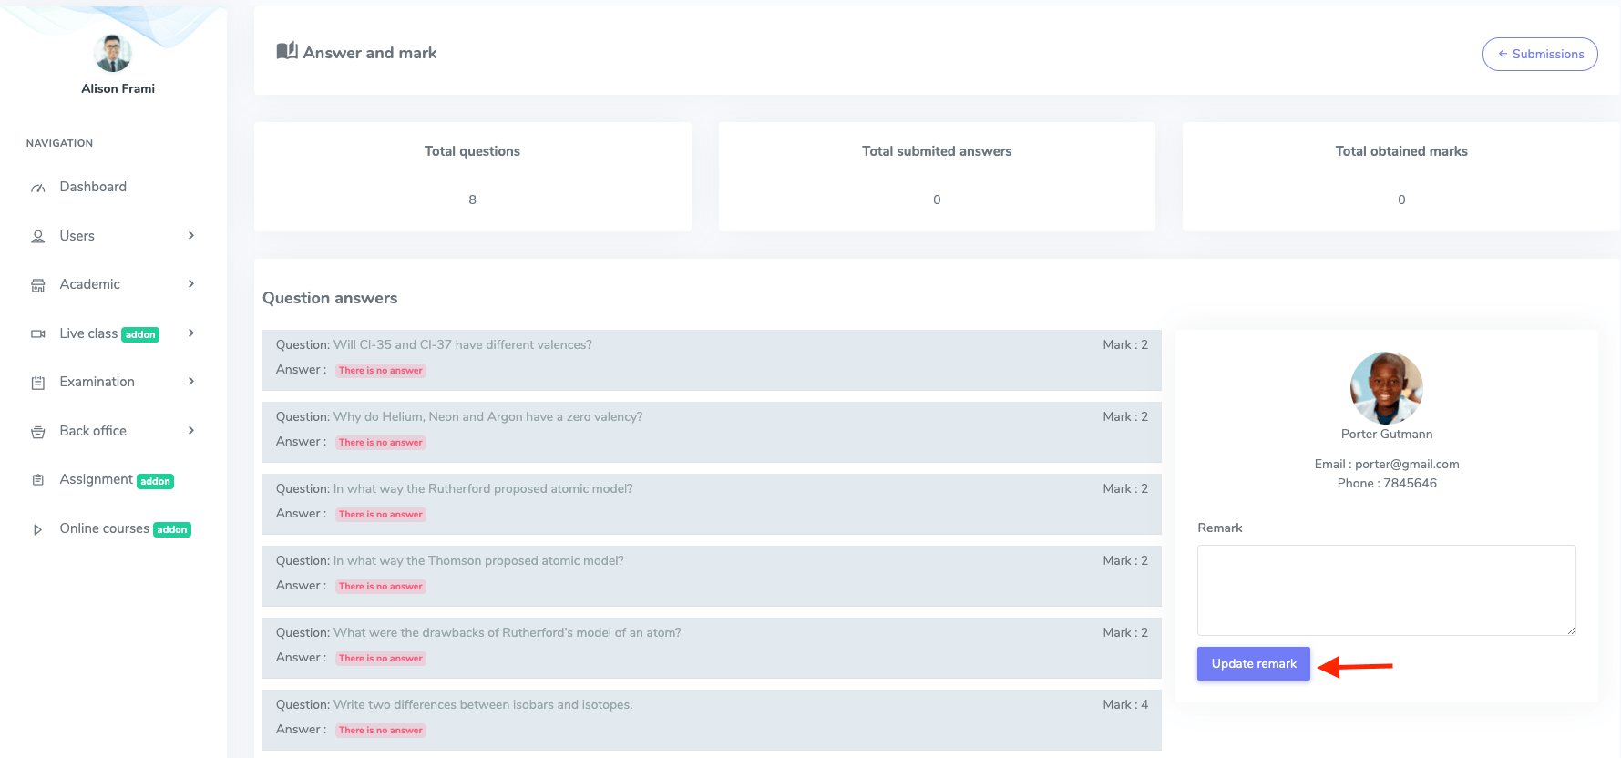Open the Assignment menu item
The height and width of the screenshot is (758, 1621).
(x=97, y=479)
